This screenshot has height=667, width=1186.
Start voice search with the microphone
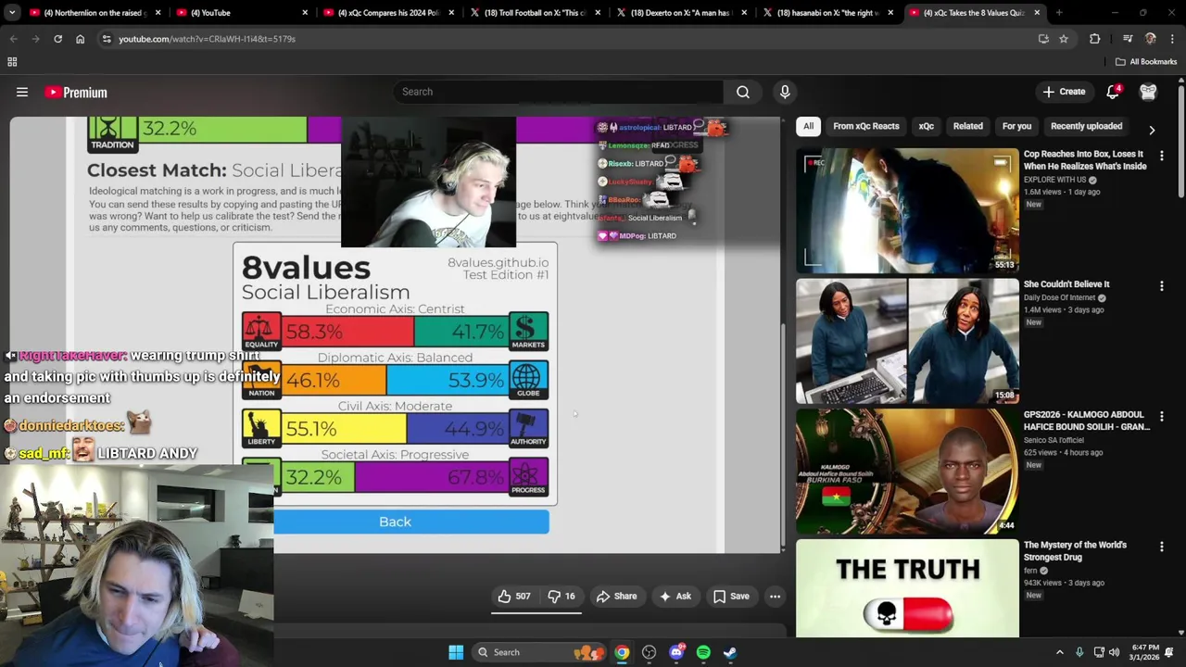click(785, 92)
